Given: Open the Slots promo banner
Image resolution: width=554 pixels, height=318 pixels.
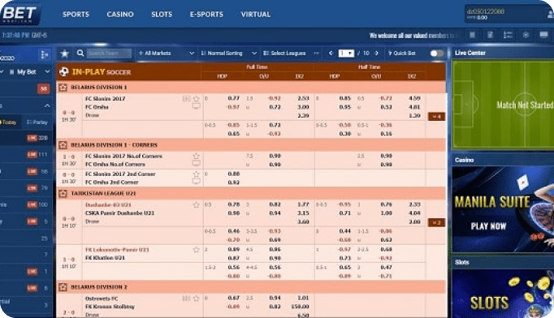Looking at the screenshot, I should tap(503, 294).
